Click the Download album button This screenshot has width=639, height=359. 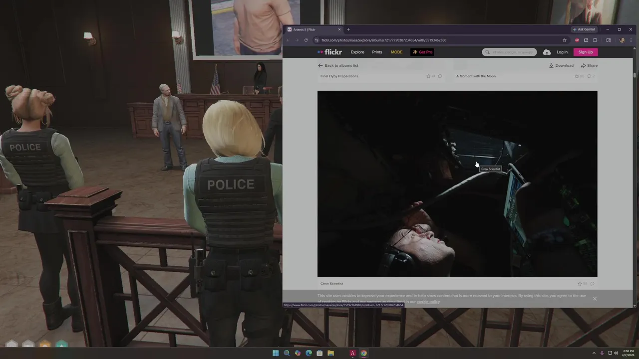pyautogui.click(x=561, y=65)
